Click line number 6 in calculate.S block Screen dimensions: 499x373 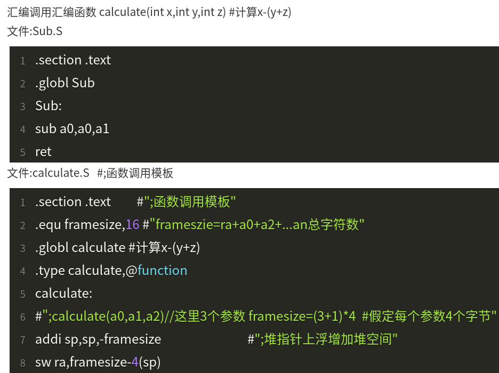[22, 317]
